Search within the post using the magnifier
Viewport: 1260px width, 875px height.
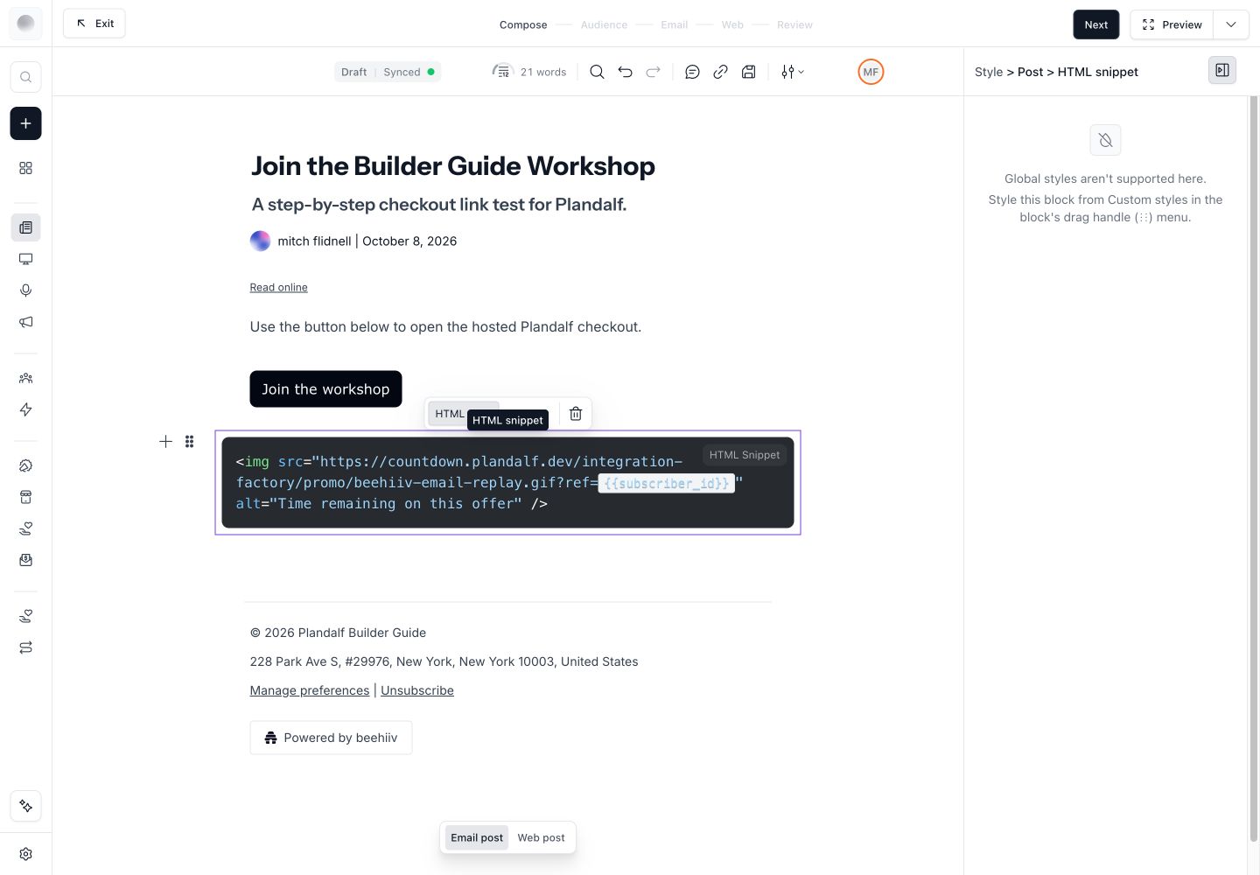point(597,72)
